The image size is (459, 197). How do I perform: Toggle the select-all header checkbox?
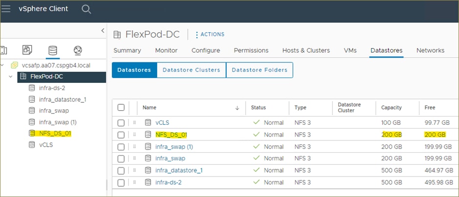coord(121,108)
